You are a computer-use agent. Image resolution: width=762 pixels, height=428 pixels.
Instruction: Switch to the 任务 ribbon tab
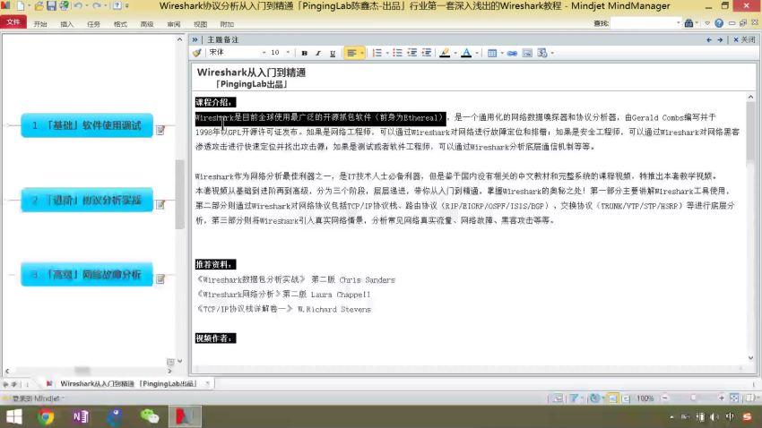[x=94, y=24]
